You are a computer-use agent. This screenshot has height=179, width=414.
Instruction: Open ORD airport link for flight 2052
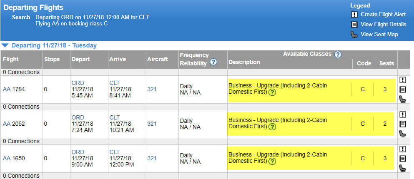click(x=78, y=117)
